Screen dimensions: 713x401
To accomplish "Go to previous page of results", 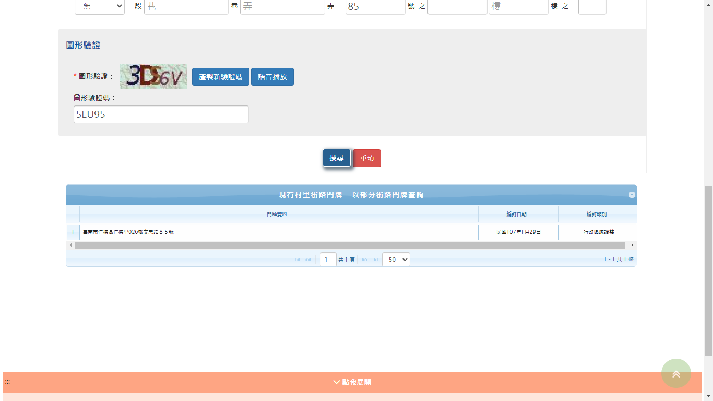I will coord(307,260).
